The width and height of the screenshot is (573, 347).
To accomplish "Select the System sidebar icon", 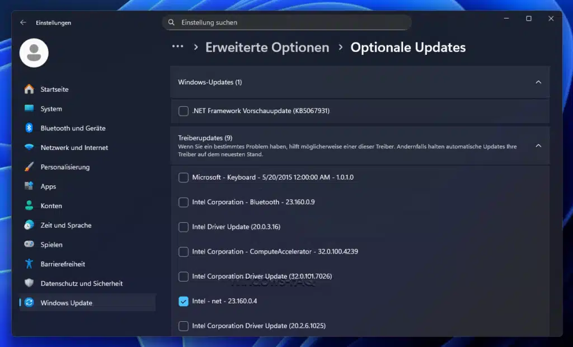I will (x=28, y=109).
